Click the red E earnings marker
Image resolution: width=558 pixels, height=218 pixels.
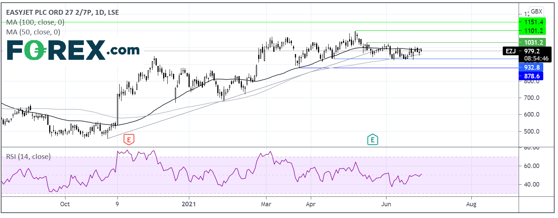[x=129, y=140]
